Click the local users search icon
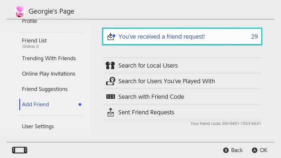The width and height of the screenshot is (281, 158). (110, 65)
